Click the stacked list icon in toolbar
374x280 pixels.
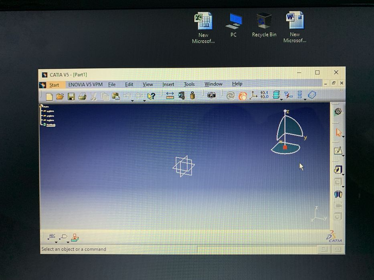(x=300, y=94)
